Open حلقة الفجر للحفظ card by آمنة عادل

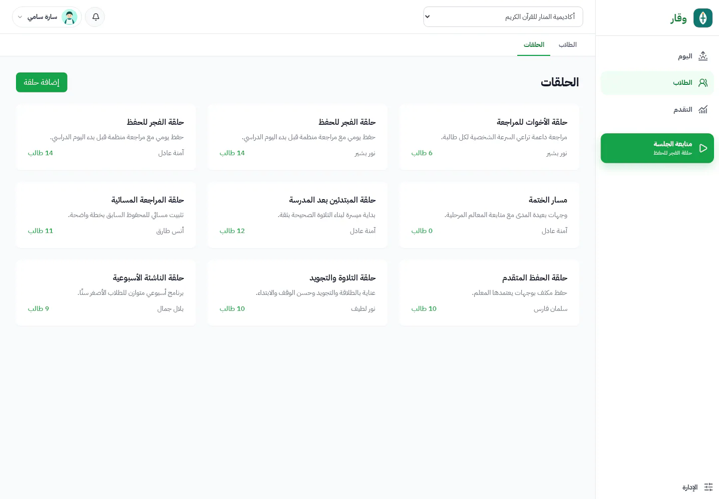(x=106, y=137)
